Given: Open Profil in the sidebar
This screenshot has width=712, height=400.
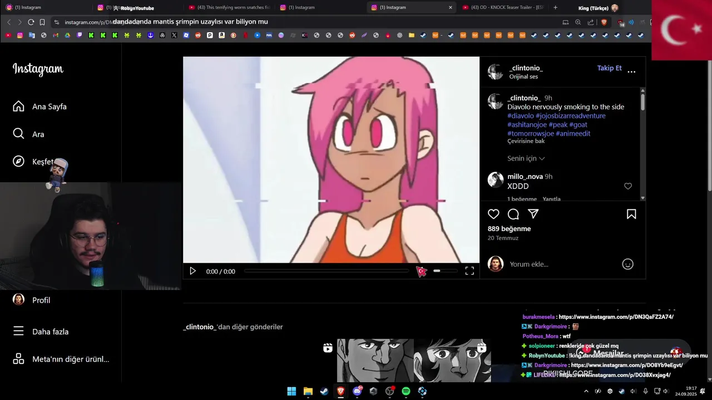Looking at the screenshot, I should [32, 300].
